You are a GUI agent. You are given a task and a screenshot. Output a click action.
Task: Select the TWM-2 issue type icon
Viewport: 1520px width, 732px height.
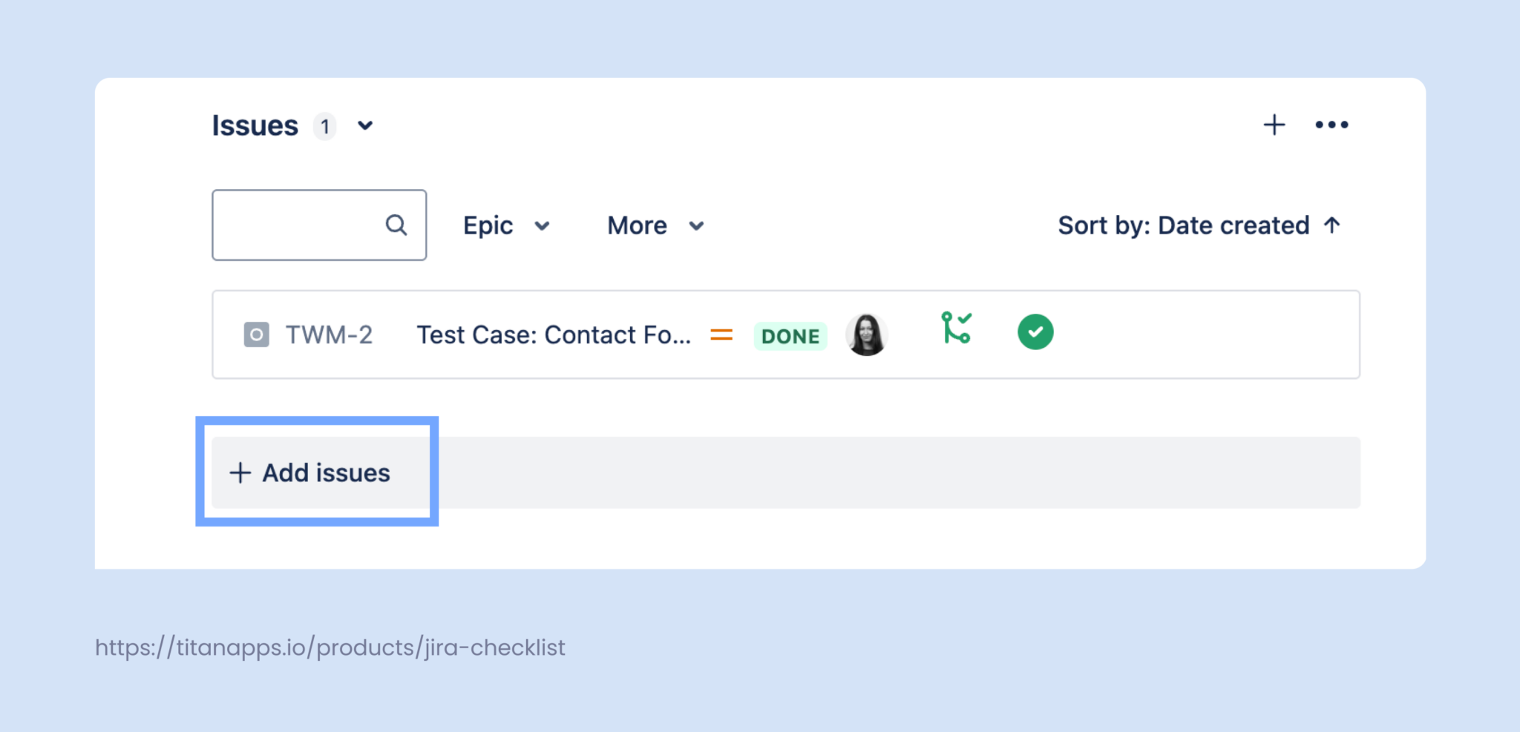[x=257, y=334]
